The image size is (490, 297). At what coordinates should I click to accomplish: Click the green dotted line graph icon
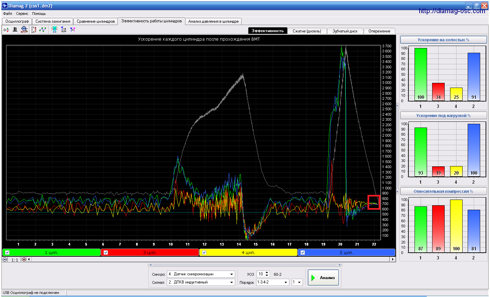pyautogui.click(x=43, y=30)
